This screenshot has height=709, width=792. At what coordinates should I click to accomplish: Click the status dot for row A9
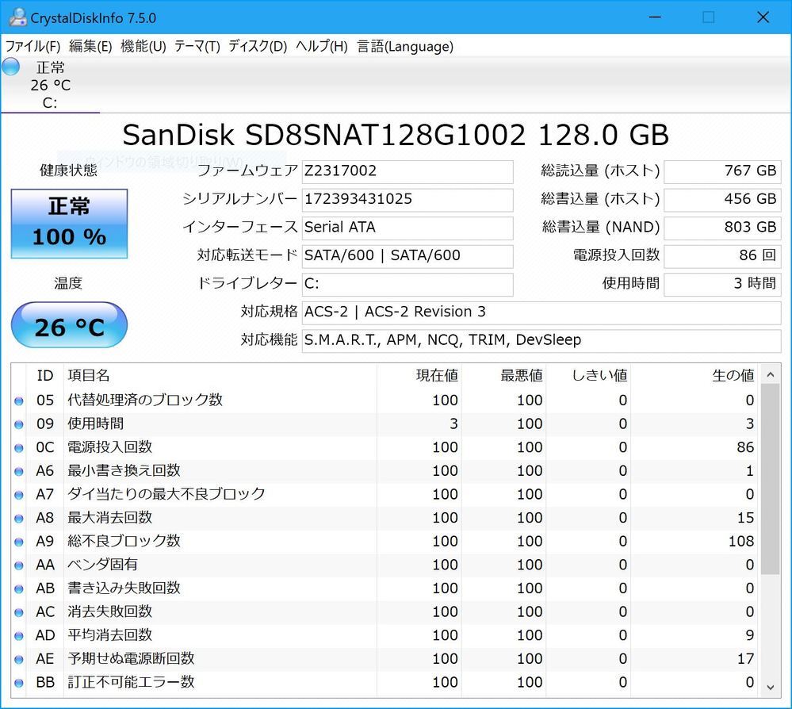[19, 542]
